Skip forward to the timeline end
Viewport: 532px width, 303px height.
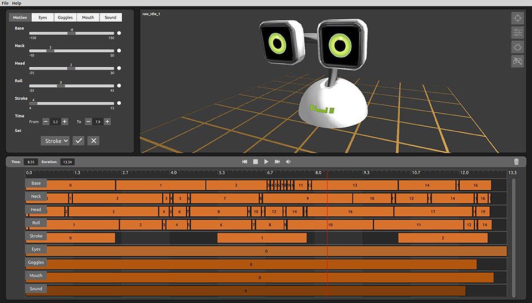coord(277,162)
